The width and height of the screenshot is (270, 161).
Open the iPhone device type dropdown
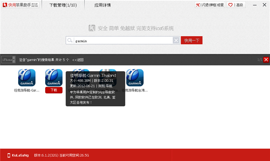pyautogui.click(x=8, y=60)
